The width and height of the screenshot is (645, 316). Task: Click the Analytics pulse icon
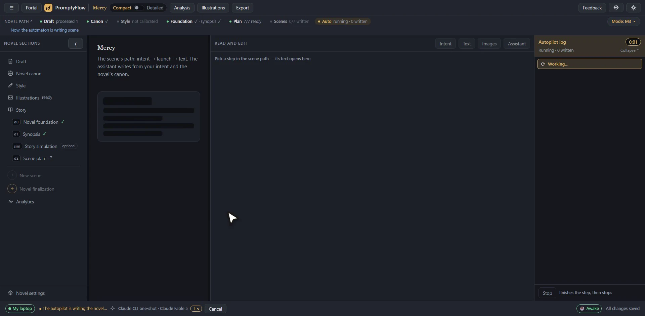coord(10,202)
